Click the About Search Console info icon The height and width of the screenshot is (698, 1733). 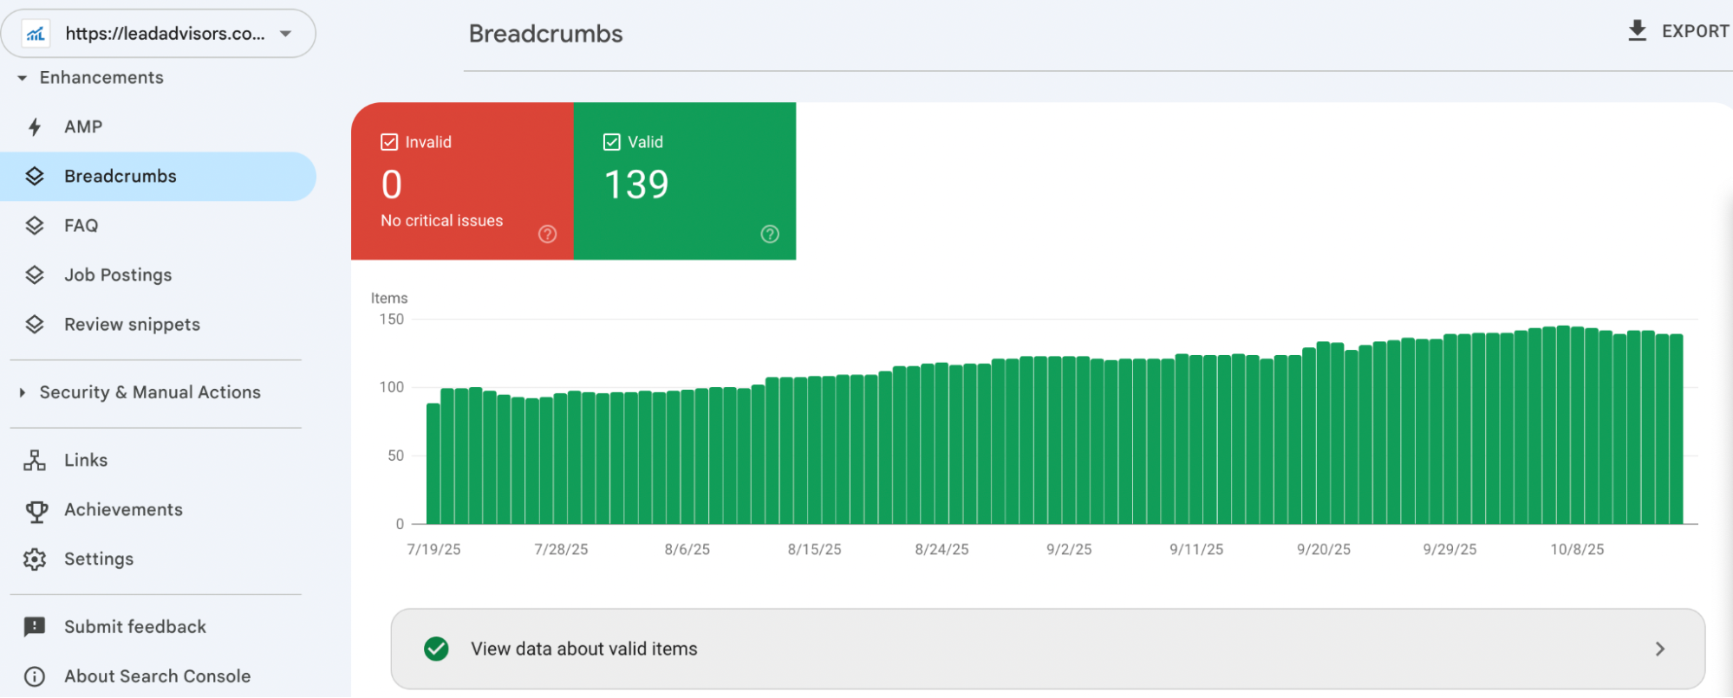tap(35, 676)
